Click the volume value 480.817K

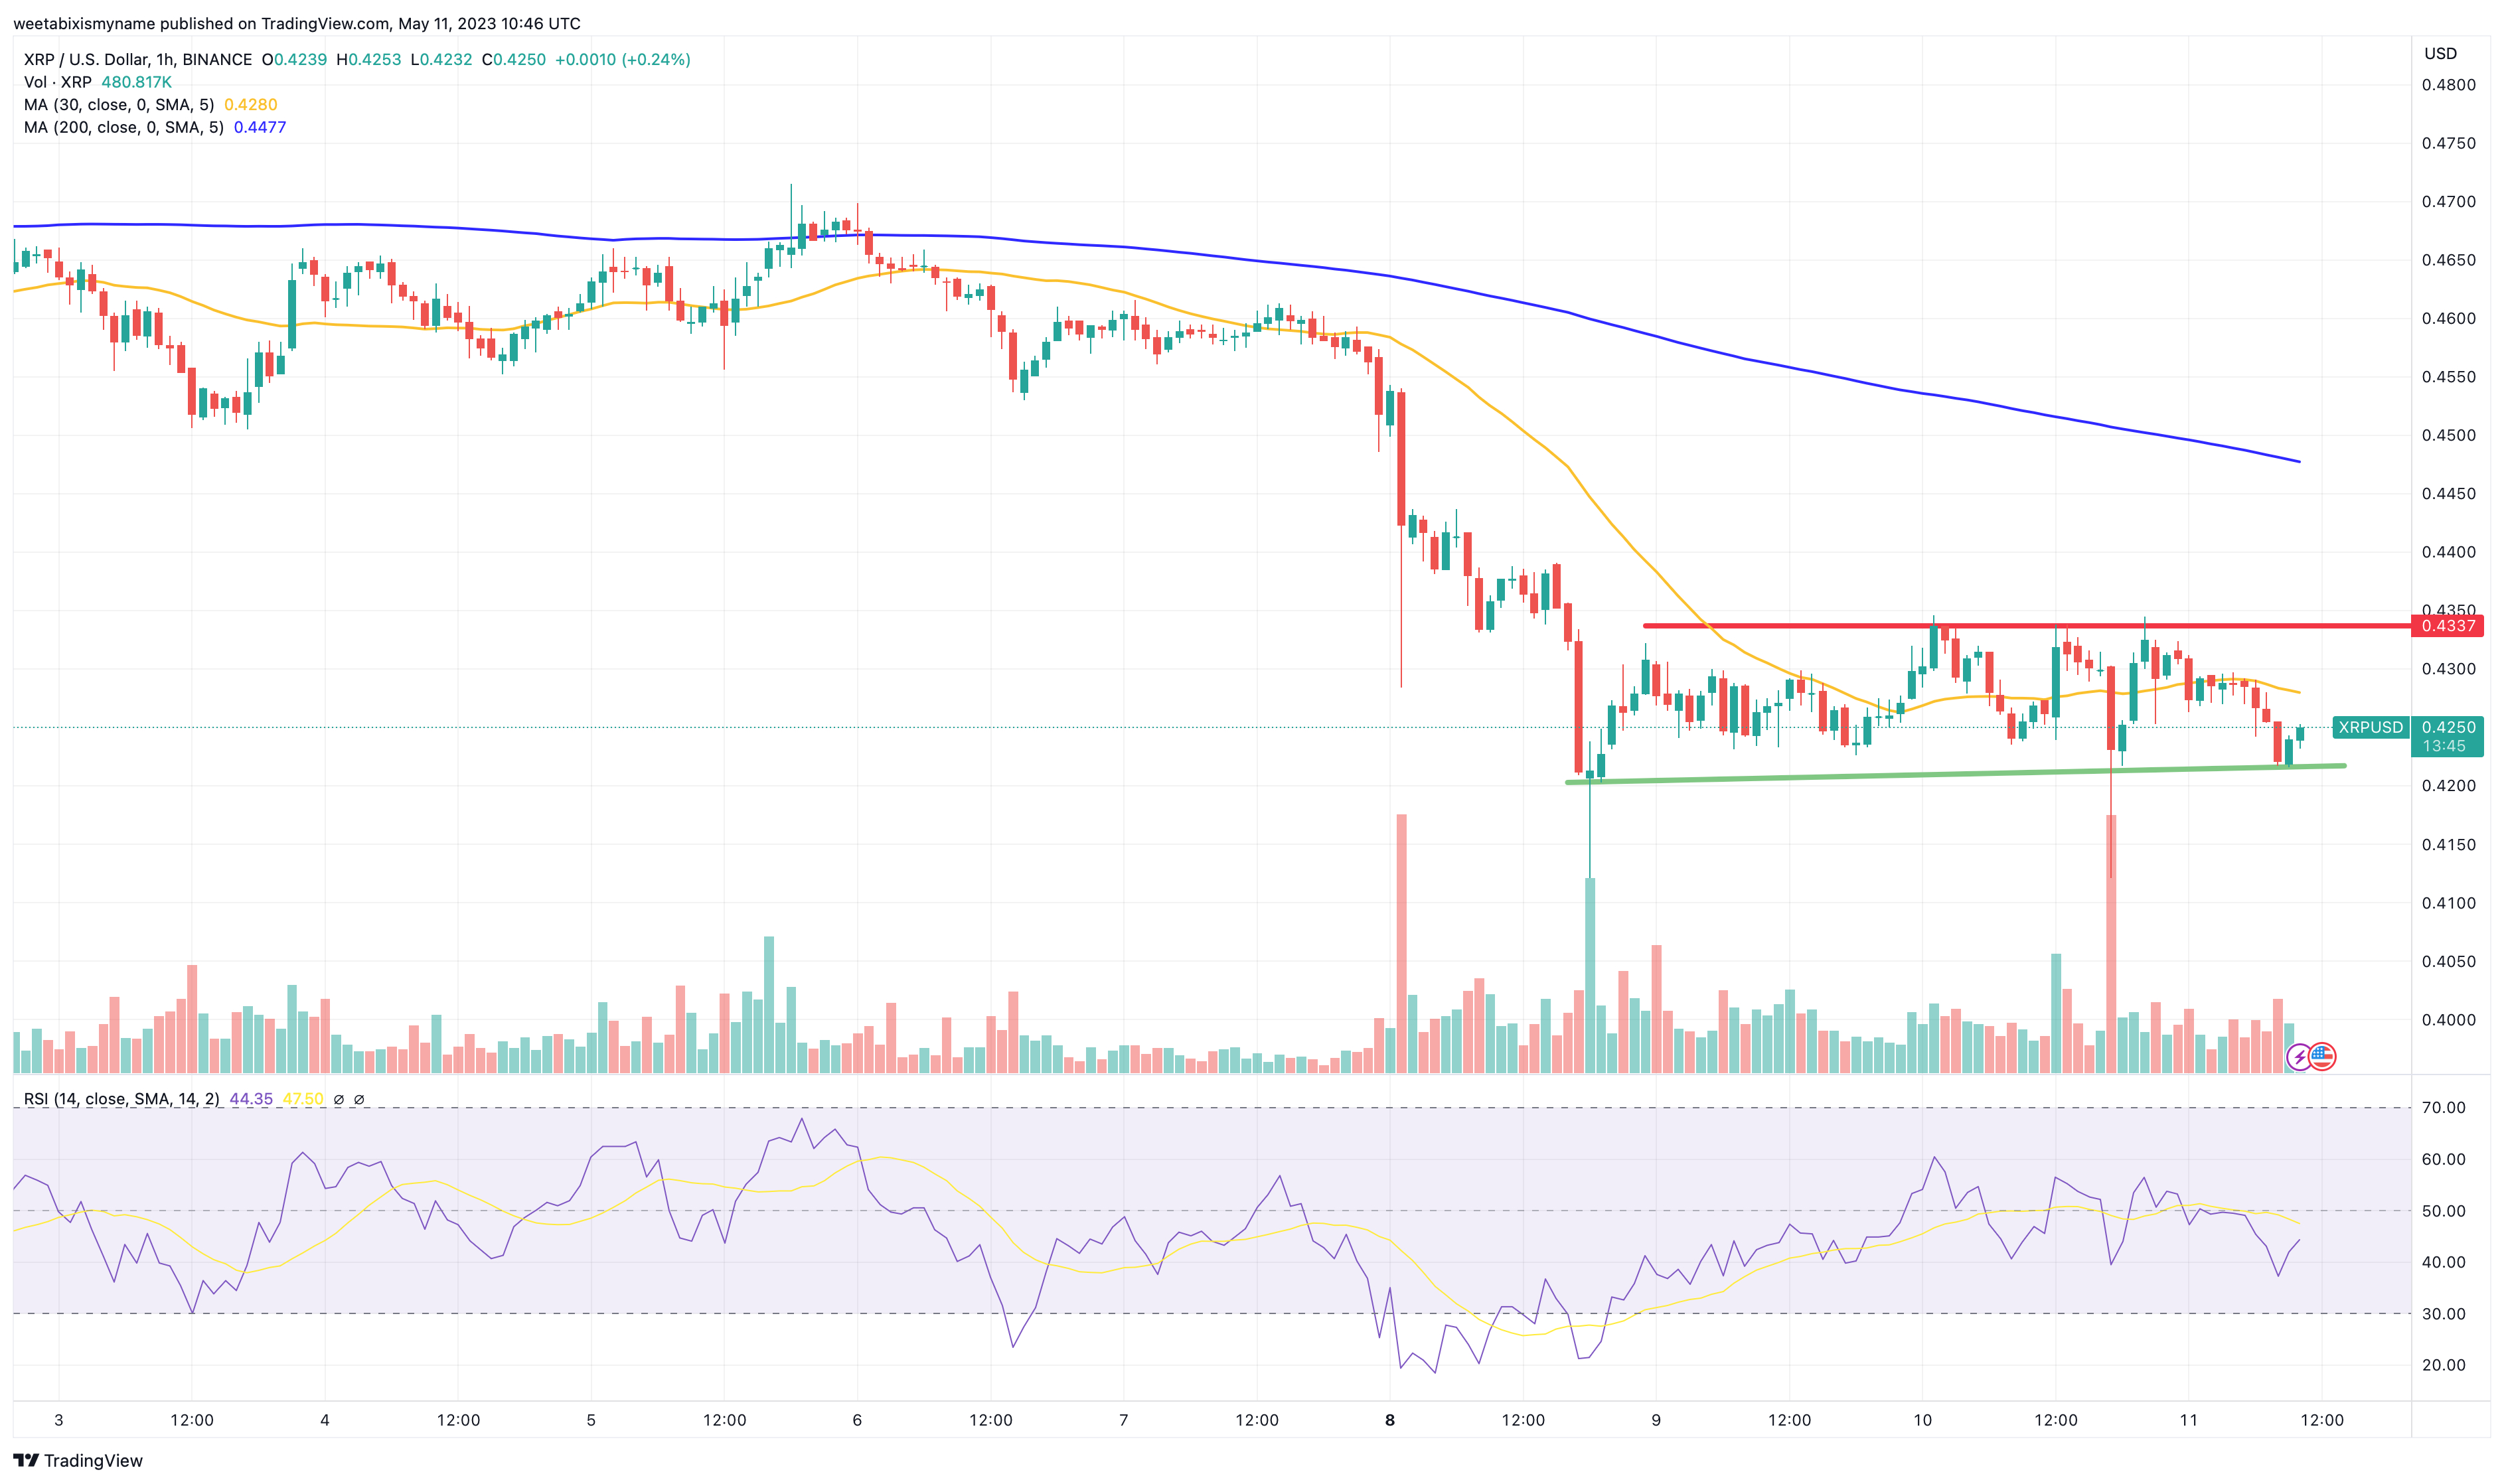(x=137, y=82)
